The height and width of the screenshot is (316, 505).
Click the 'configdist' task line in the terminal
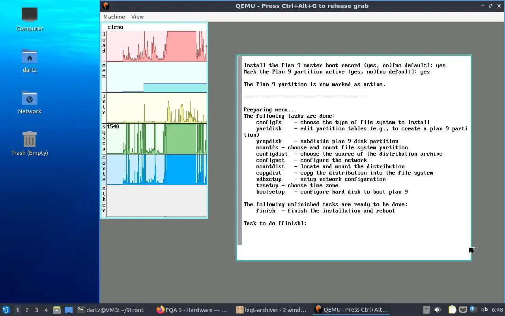(x=349, y=154)
